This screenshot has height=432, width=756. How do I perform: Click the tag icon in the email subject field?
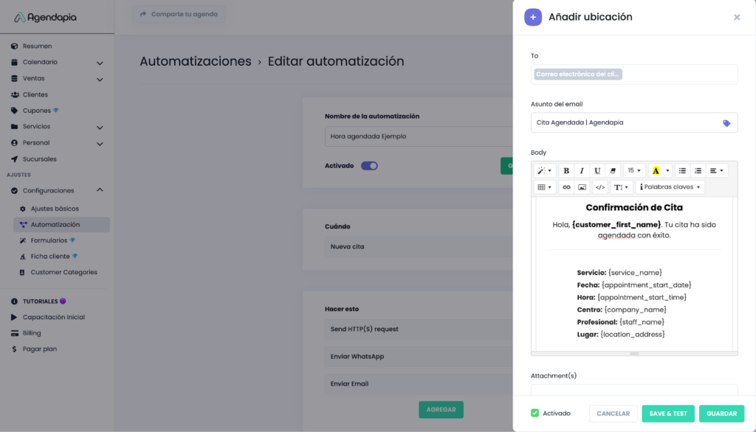(x=726, y=123)
